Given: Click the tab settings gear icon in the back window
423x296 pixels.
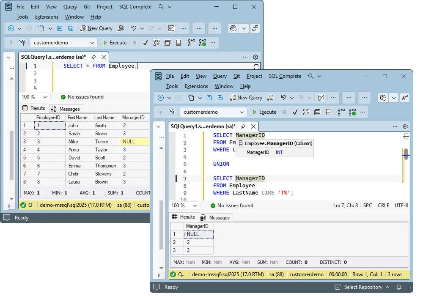Looking at the screenshot, I should [x=255, y=57].
